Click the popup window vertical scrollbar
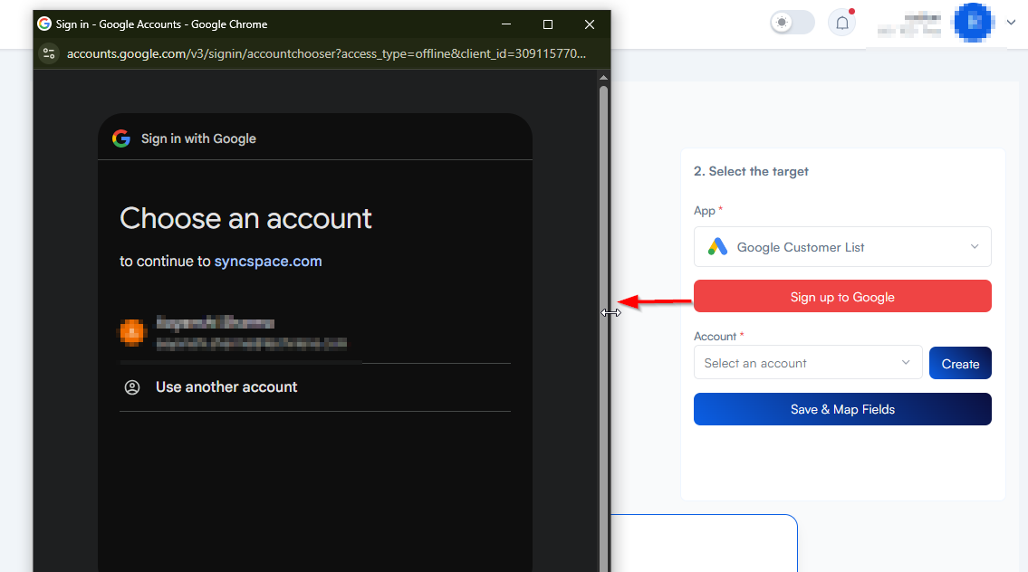 604,272
